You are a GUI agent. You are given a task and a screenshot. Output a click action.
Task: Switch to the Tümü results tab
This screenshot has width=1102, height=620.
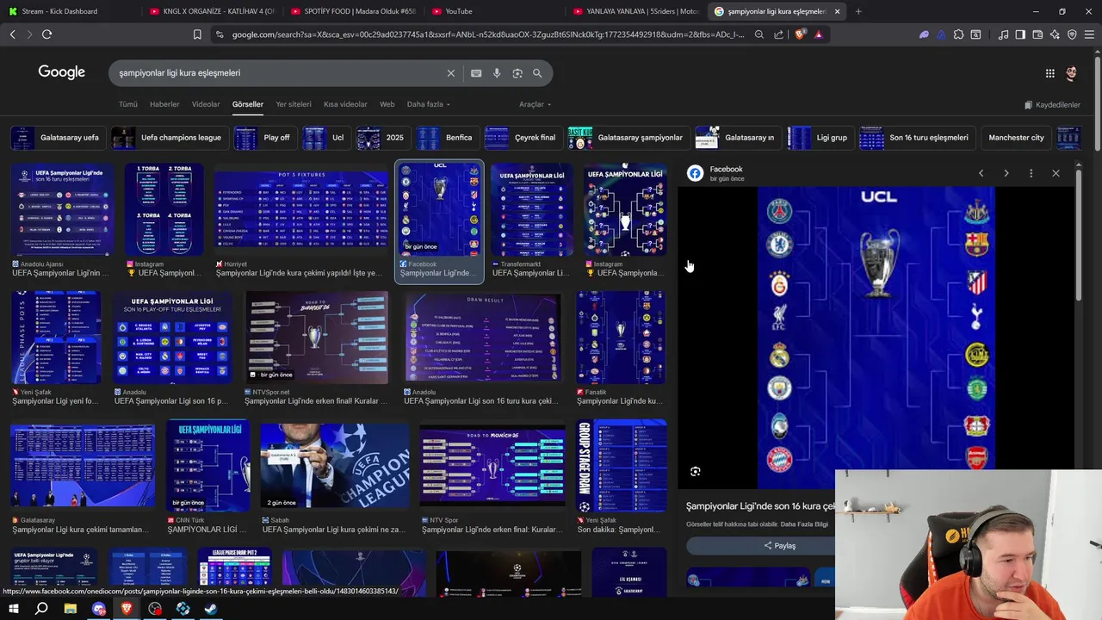tap(128, 104)
